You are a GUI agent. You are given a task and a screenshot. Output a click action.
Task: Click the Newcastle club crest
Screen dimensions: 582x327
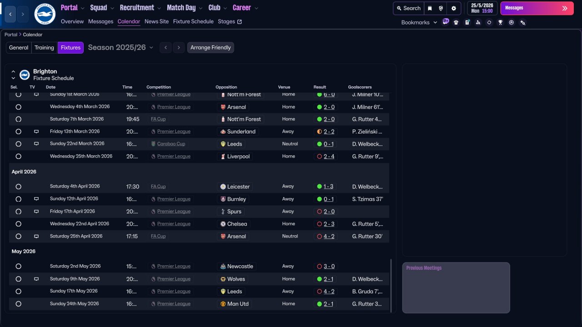(x=223, y=266)
